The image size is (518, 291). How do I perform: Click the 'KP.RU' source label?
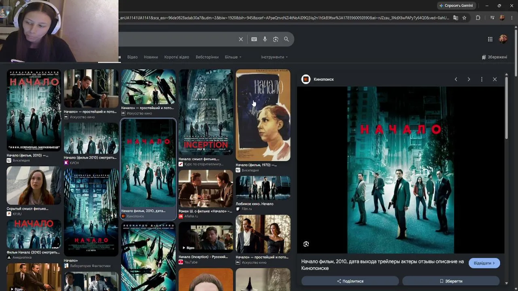tap(17, 214)
